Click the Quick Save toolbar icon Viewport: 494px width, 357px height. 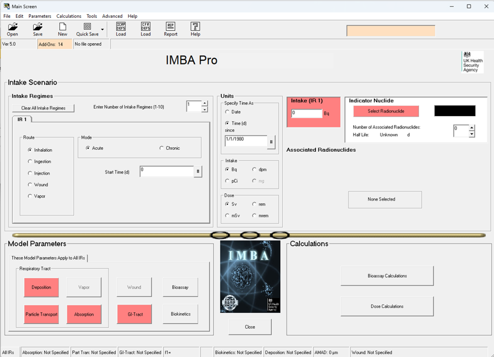click(x=87, y=29)
